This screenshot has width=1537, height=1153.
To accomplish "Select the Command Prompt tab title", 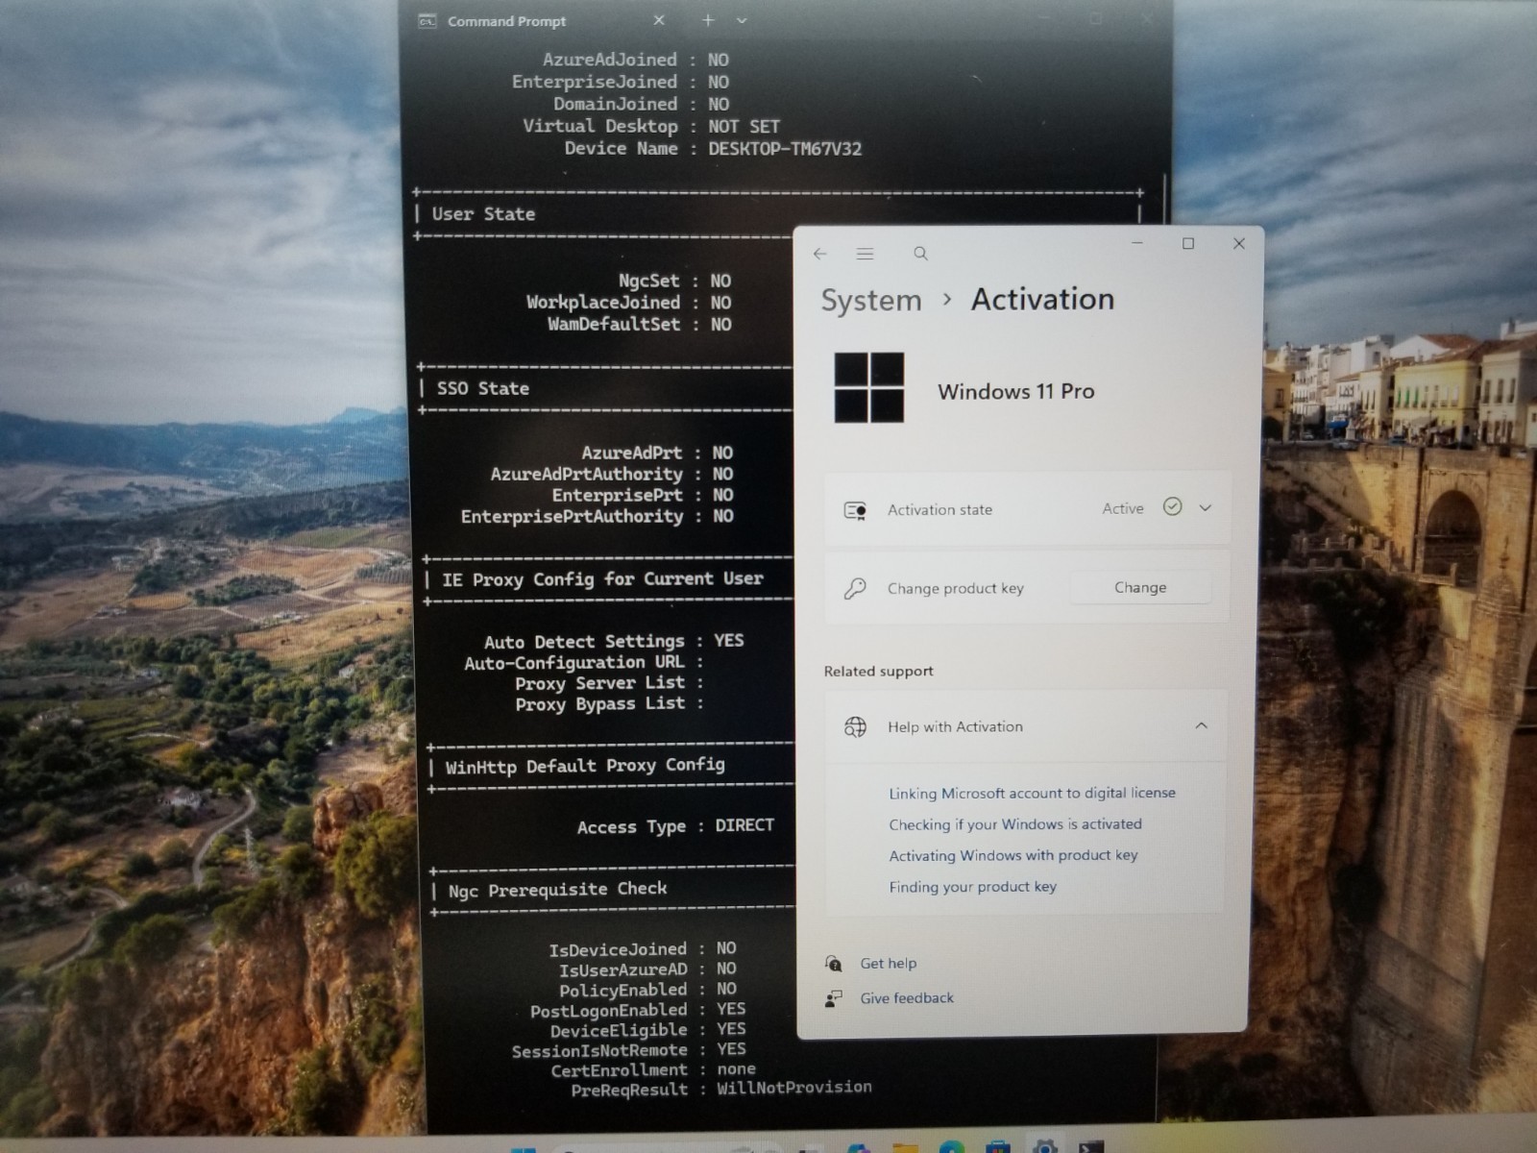I will pyautogui.click(x=506, y=21).
